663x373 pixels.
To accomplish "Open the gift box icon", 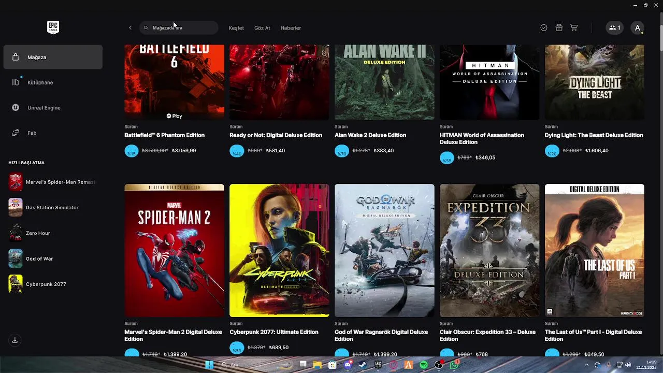I will [x=559, y=28].
